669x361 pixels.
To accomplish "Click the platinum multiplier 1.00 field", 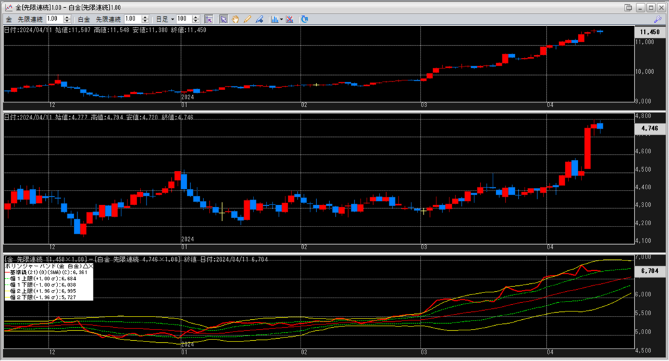I will (x=131, y=19).
